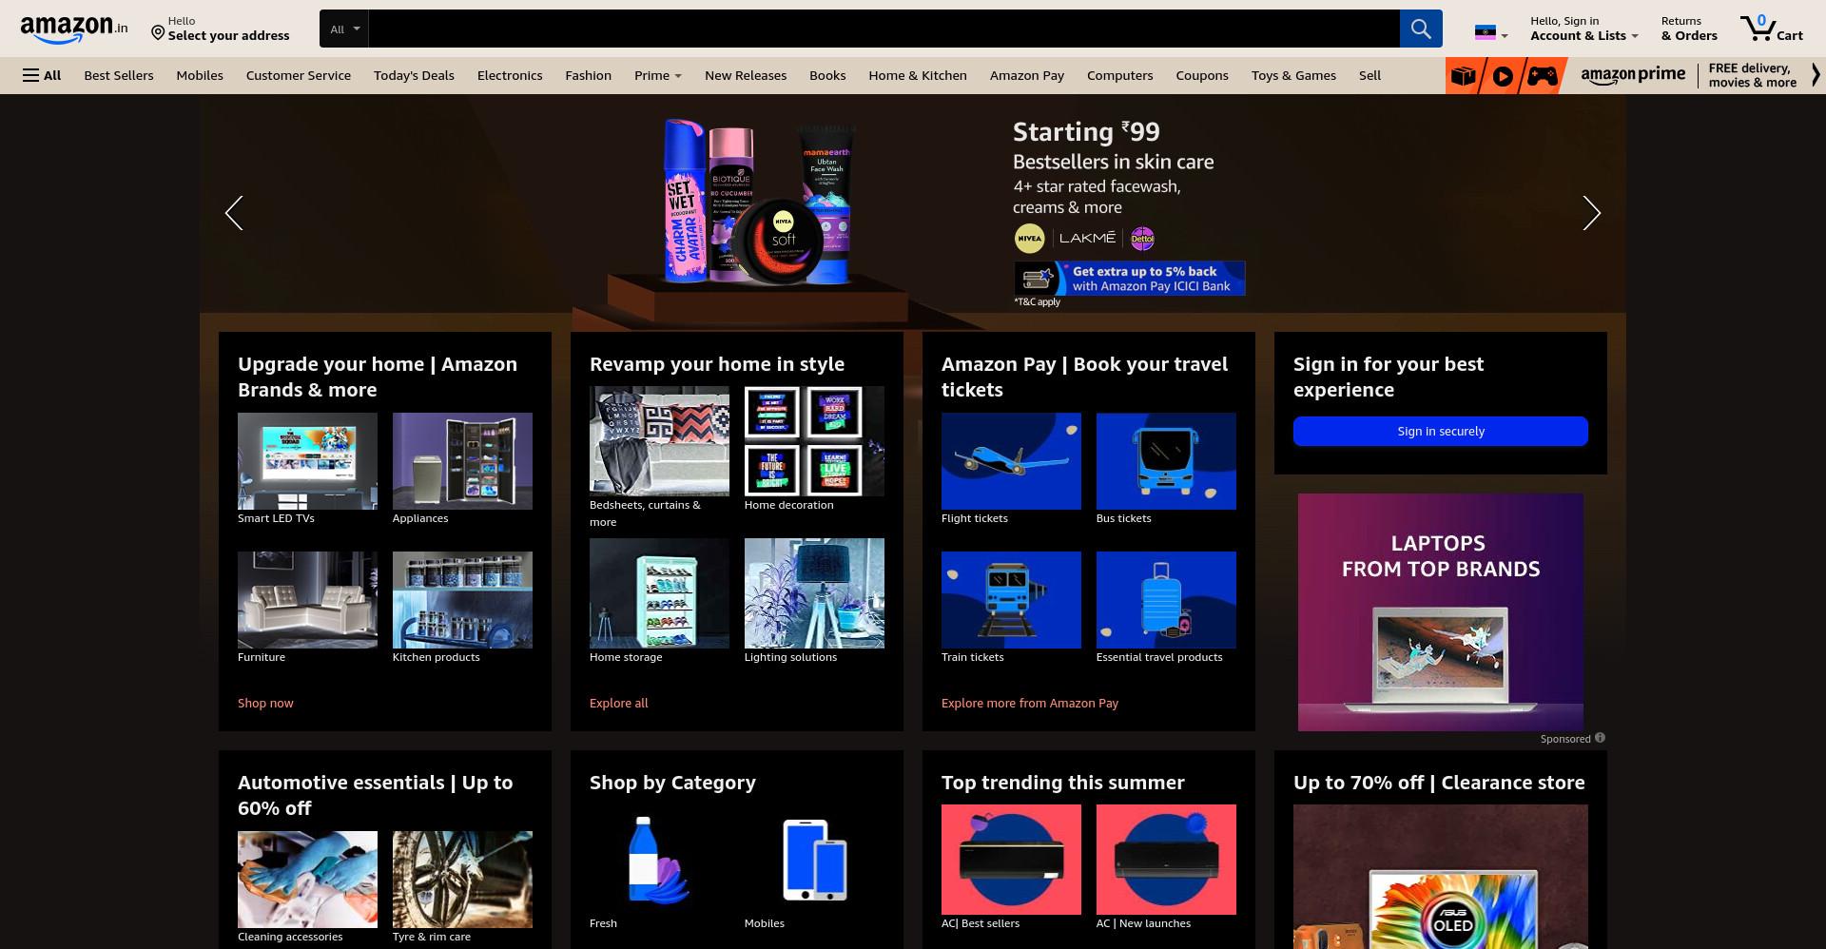The width and height of the screenshot is (1826, 949).
Task: Click the Sponsored info icon
Action: [x=1600, y=738]
